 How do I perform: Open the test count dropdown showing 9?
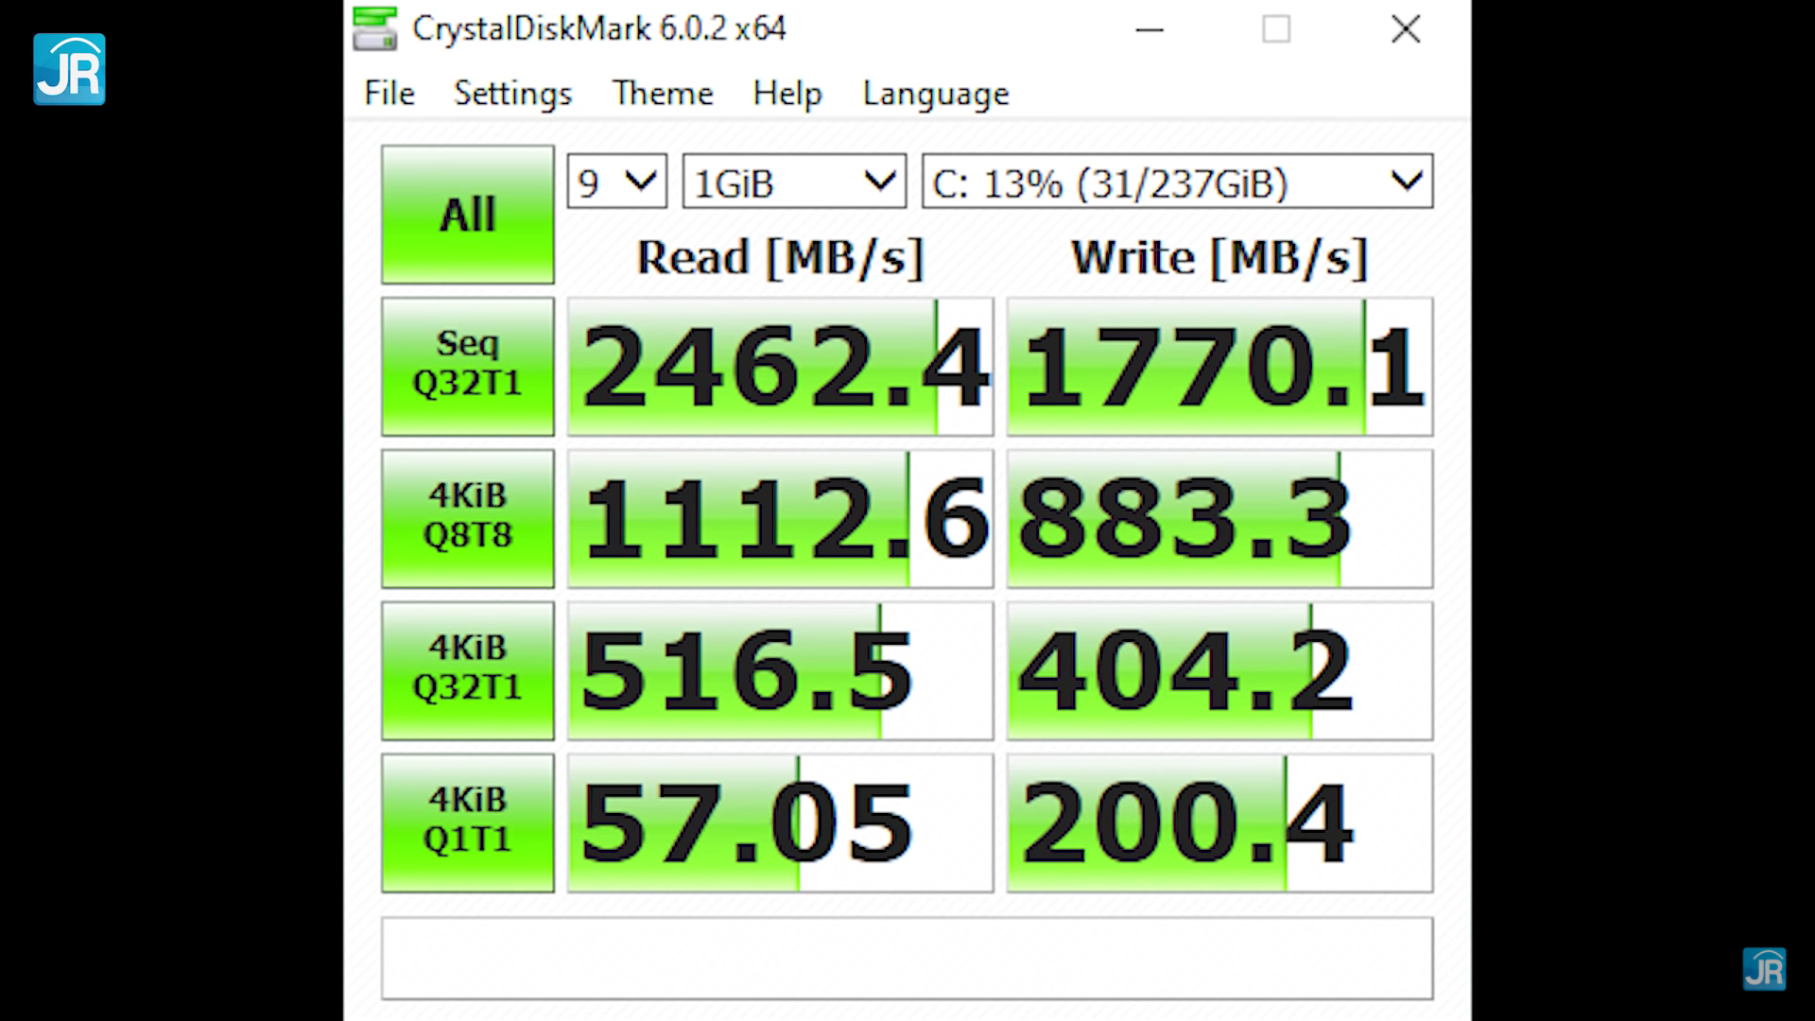(x=617, y=182)
